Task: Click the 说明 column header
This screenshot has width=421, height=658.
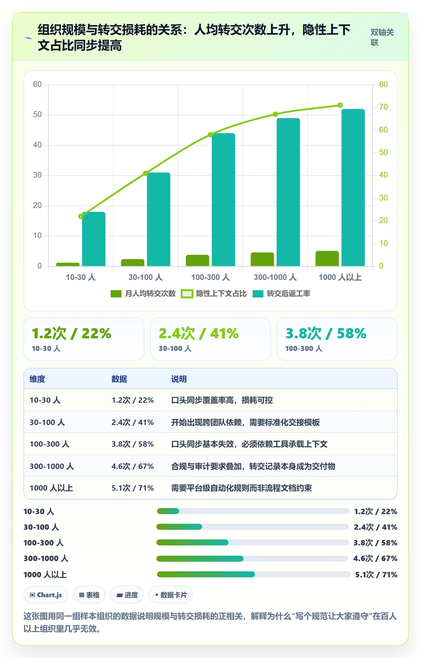Action: point(179,379)
